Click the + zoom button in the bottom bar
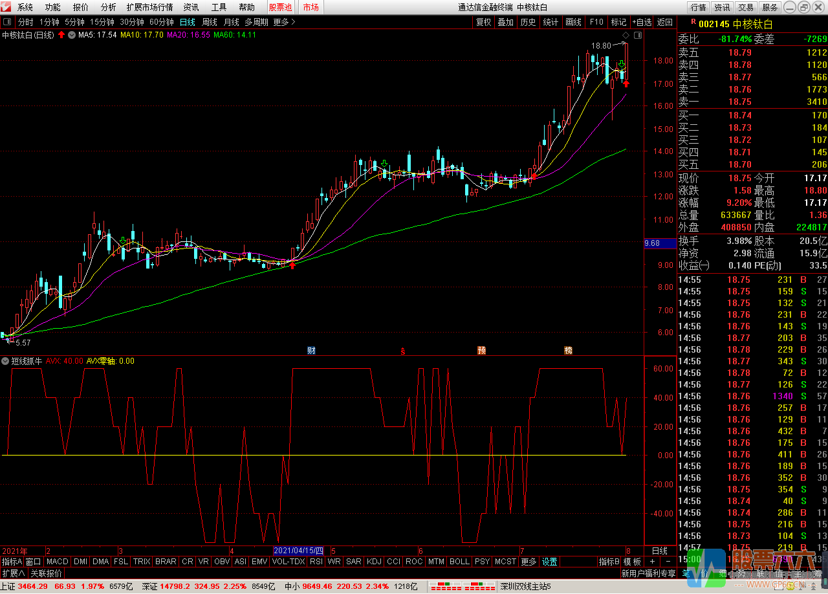 tap(652, 562)
